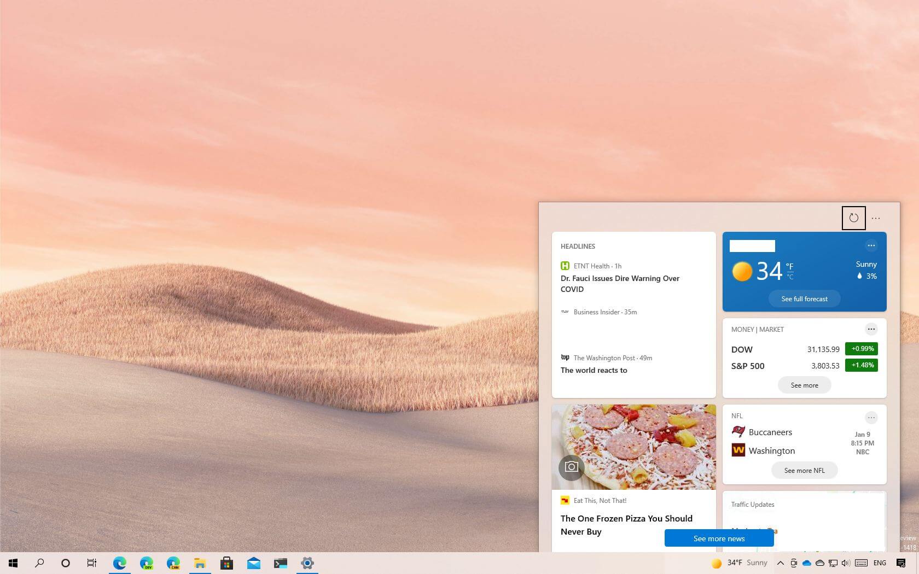Open the NFL card ellipsis menu
Viewport: 919px width, 574px height.
871,417
